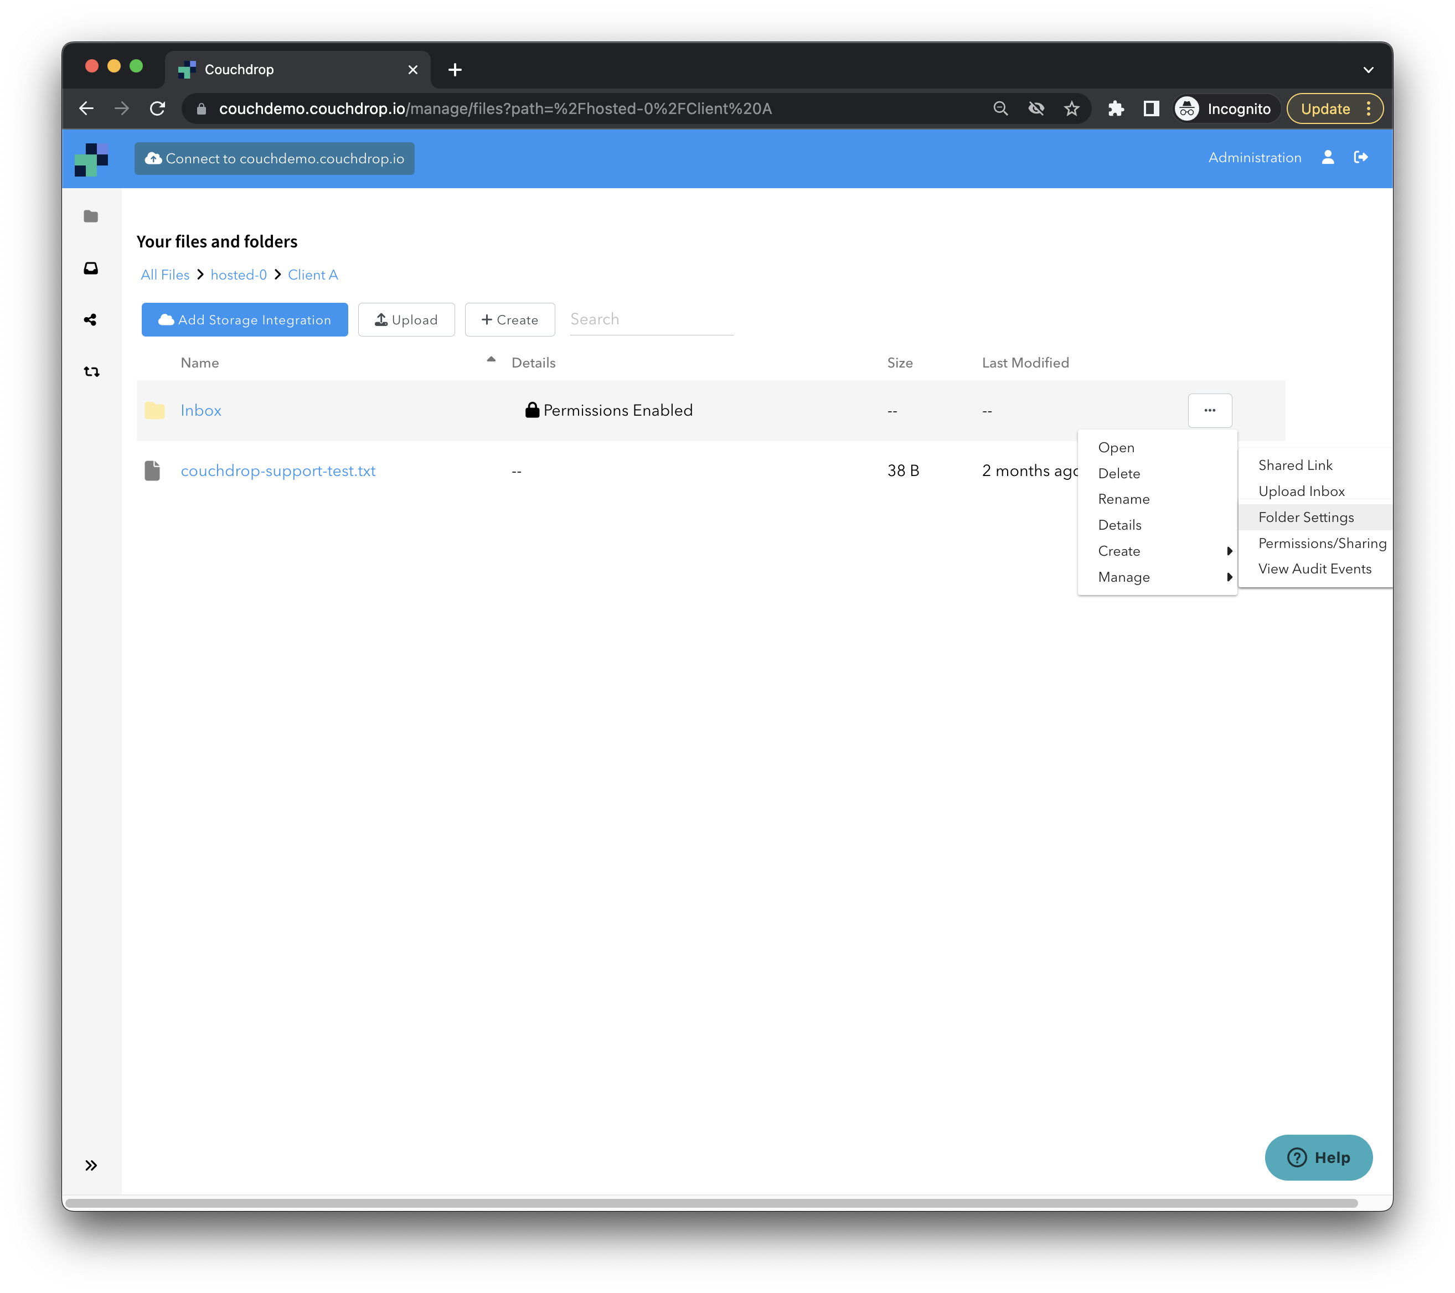Expand the sidebar with the double chevron
1455x1293 pixels.
(x=91, y=1165)
